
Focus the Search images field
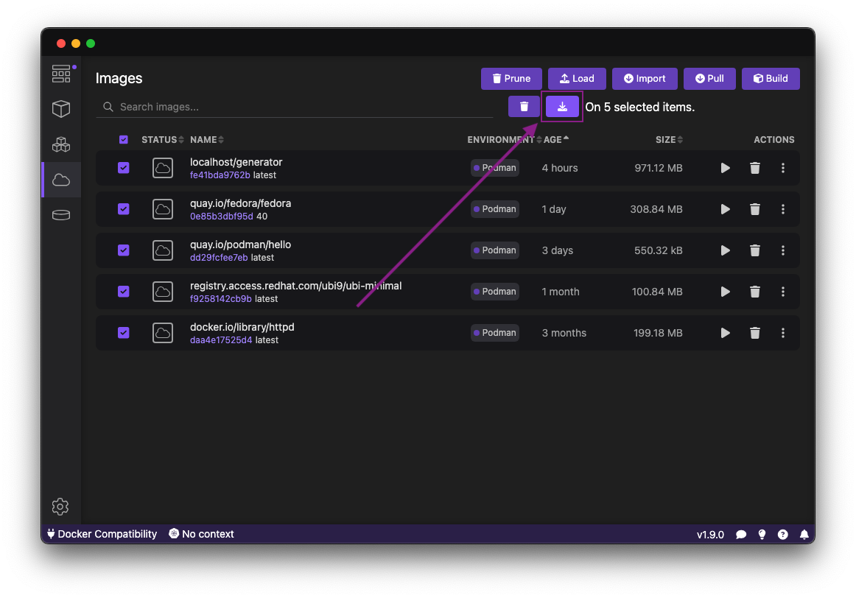pyautogui.click(x=295, y=107)
